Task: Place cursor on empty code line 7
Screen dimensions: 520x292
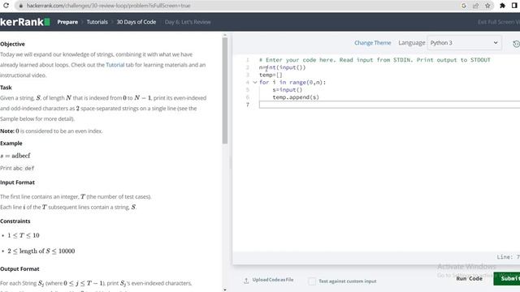Action: (x=389, y=105)
